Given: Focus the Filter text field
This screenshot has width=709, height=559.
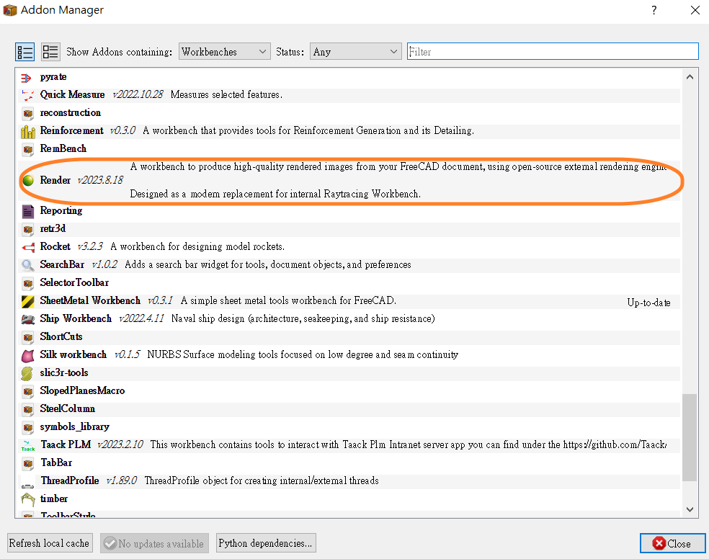Looking at the screenshot, I should [x=553, y=52].
